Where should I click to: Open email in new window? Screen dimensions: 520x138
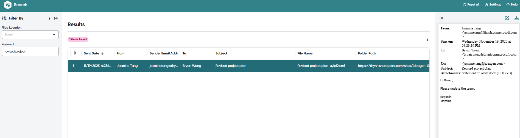pyautogui.click(x=507, y=18)
